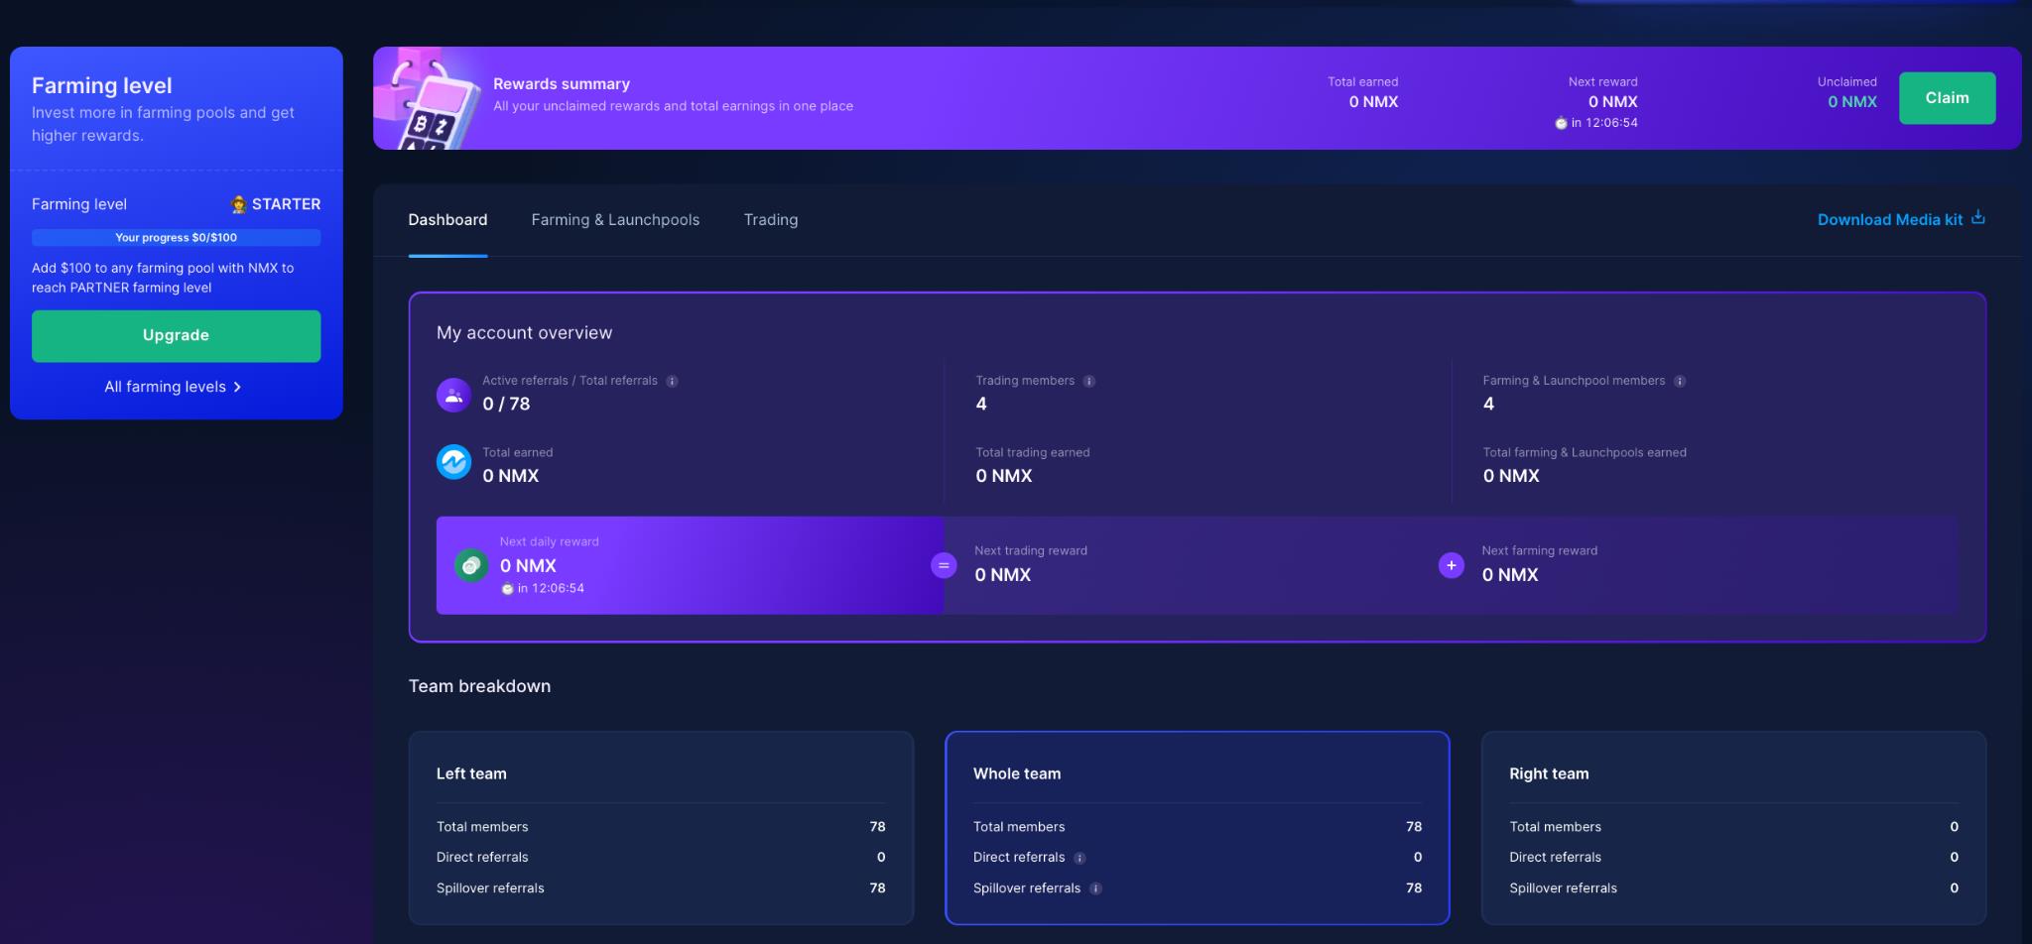2032x944 pixels.
Task: Click the plus sign circle icon
Action: [x=1451, y=565]
